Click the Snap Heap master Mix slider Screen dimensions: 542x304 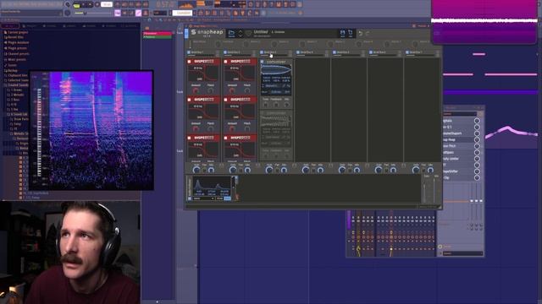click(x=434, y=189)
